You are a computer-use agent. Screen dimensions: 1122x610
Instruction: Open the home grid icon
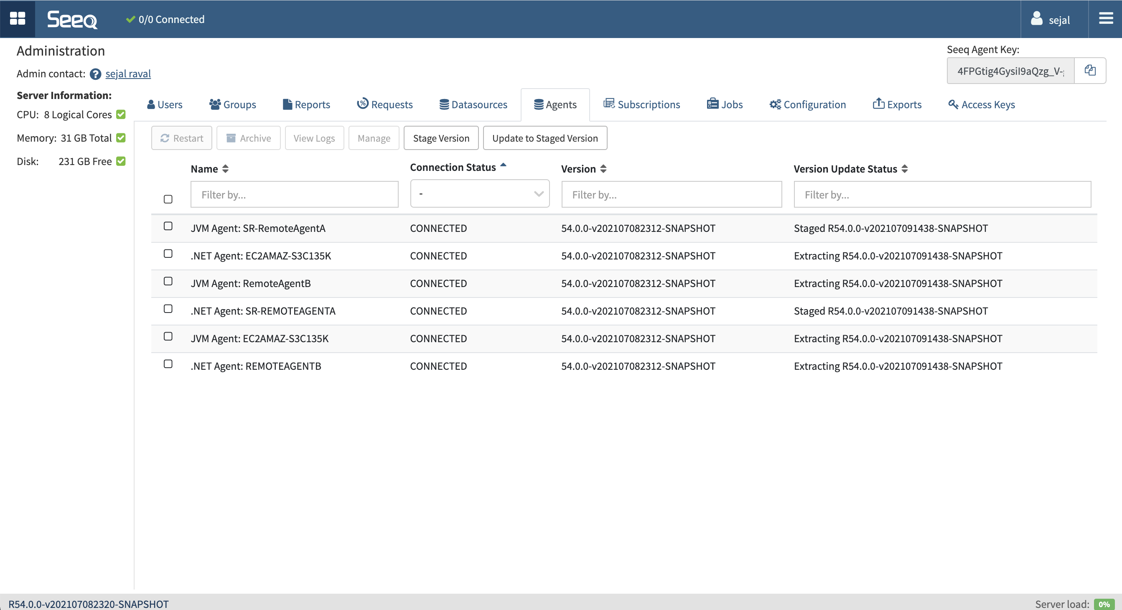[x=18, y=19]
